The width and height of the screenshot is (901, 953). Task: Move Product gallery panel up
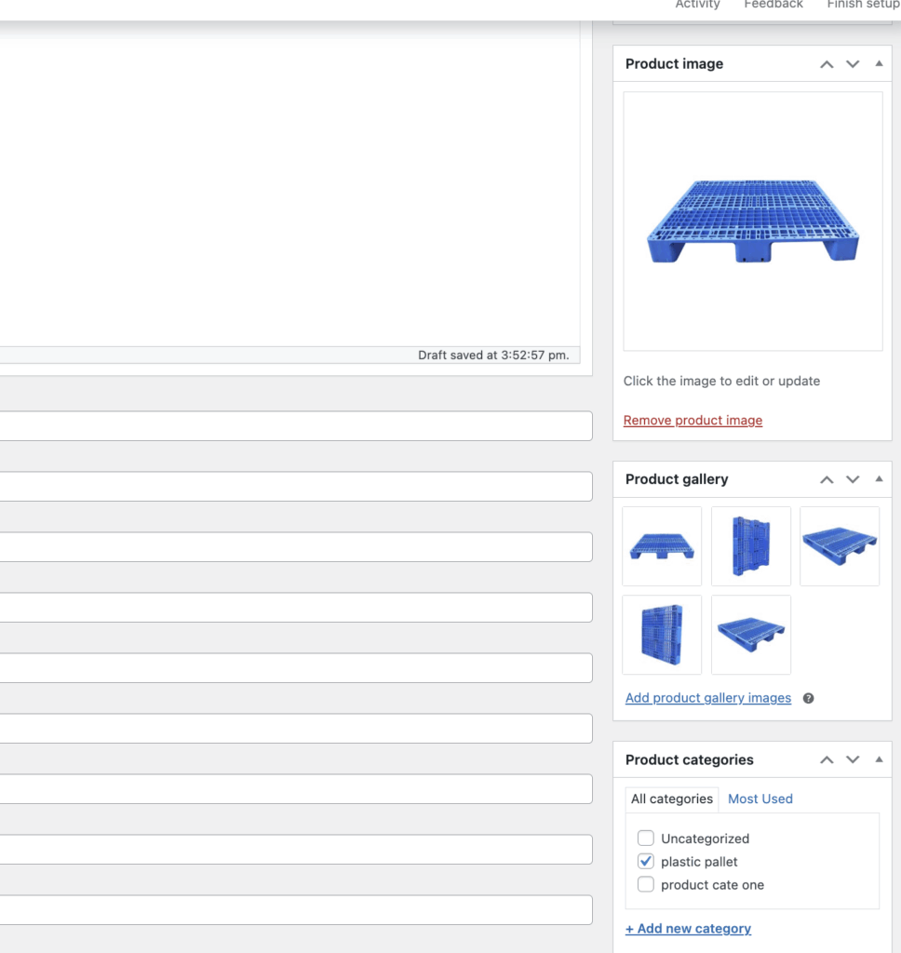pos(826,479)
